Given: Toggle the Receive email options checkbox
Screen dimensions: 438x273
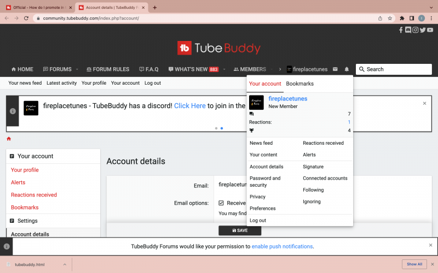Looking at the screenshot, I should (221, 203).
